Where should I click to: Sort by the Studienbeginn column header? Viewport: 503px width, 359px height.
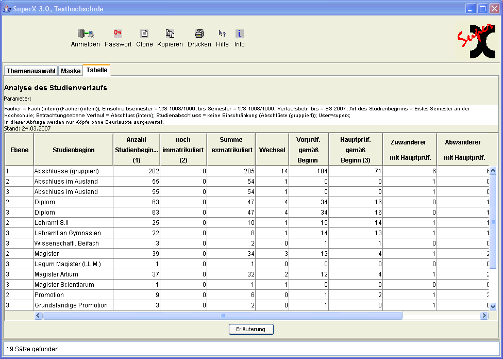[73, 150]
